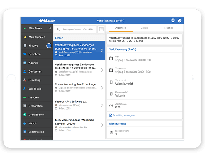Image resolution: width=205 pixels, height=154 pixels.
Task: Open Insturen green arrow icon
Action: [25, 97]
